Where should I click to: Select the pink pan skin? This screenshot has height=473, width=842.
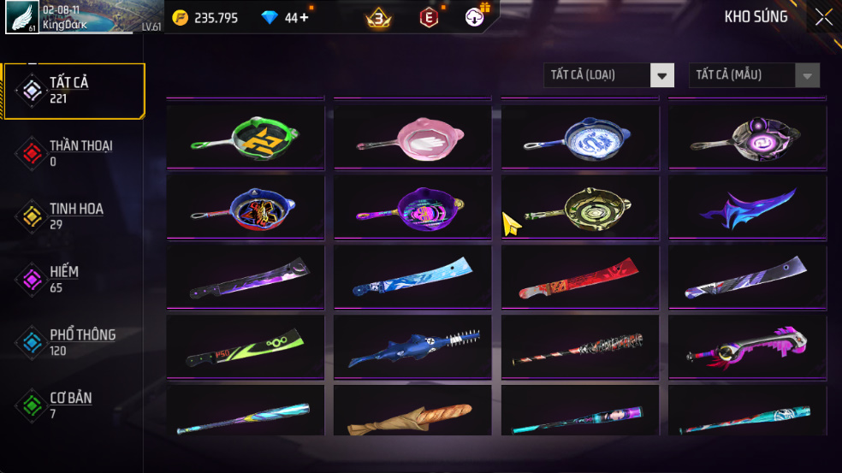(412, 138)
